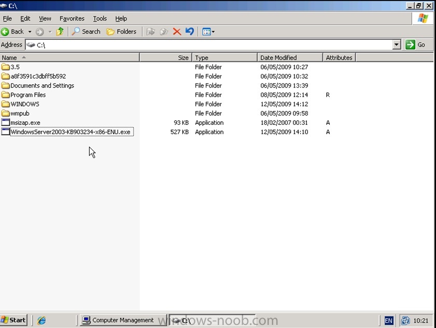Undo last action with blue arrow
The image size is (436, 328).
[190, 32]
